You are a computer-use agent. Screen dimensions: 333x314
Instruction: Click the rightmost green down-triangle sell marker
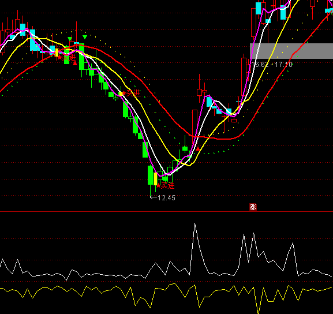click(x=85, y=38)
